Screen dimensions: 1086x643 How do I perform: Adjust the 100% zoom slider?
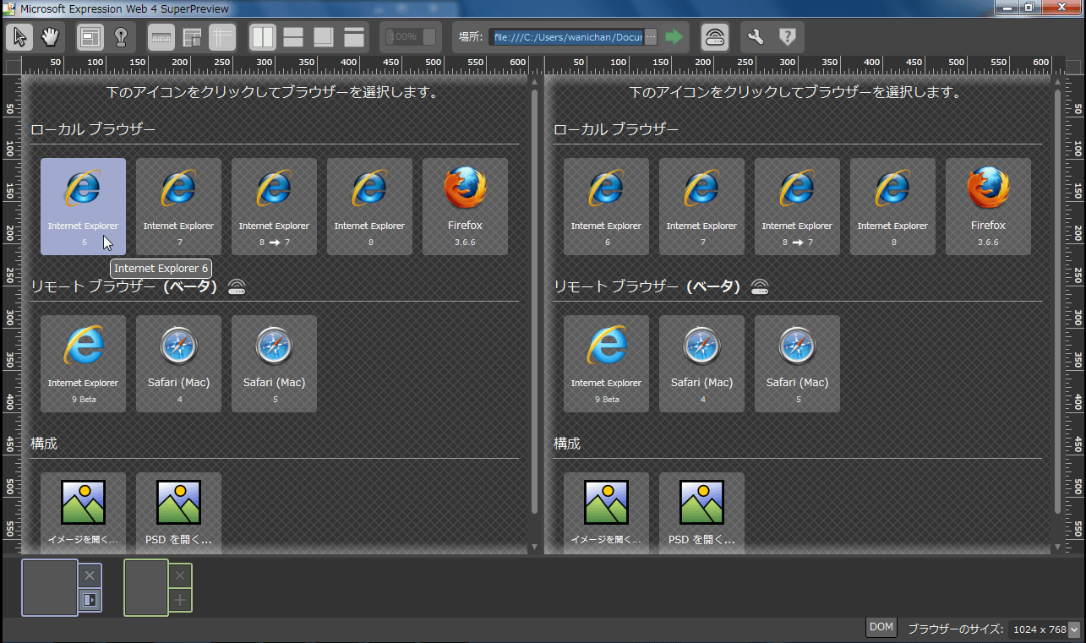[412, 37]
